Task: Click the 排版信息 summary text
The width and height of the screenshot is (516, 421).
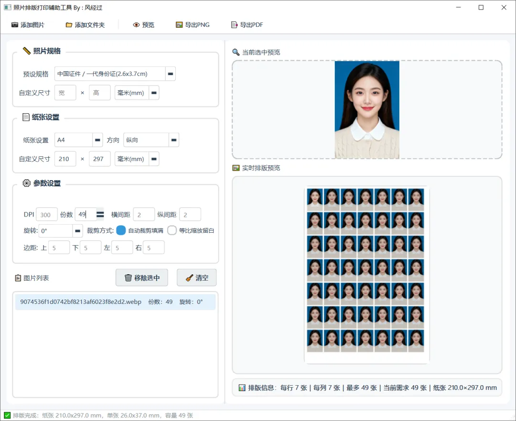Action: tap(372, 388)
